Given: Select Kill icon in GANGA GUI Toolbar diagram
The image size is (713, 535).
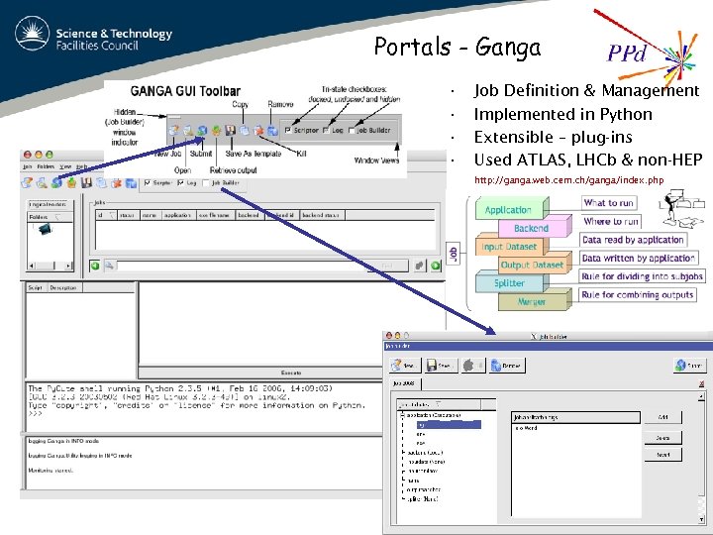Looking at the screenshot, I should [258, 131].
